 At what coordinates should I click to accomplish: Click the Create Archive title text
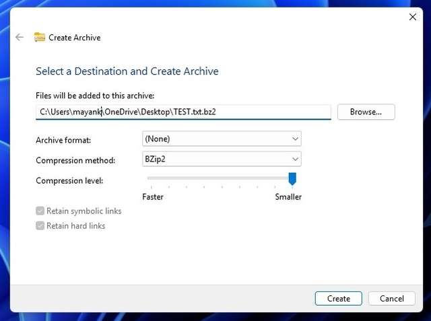click(75, 38)
